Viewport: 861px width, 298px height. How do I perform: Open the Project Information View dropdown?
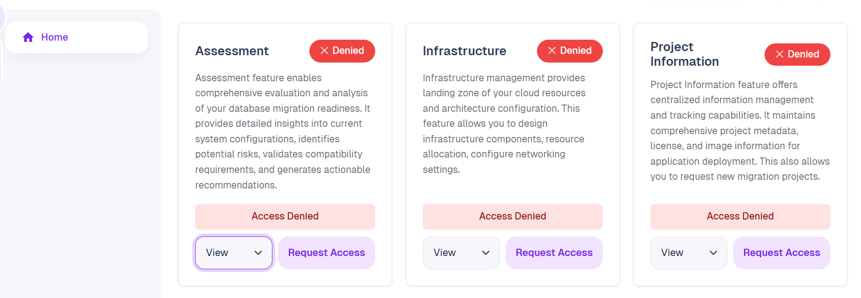pos(689,253)
